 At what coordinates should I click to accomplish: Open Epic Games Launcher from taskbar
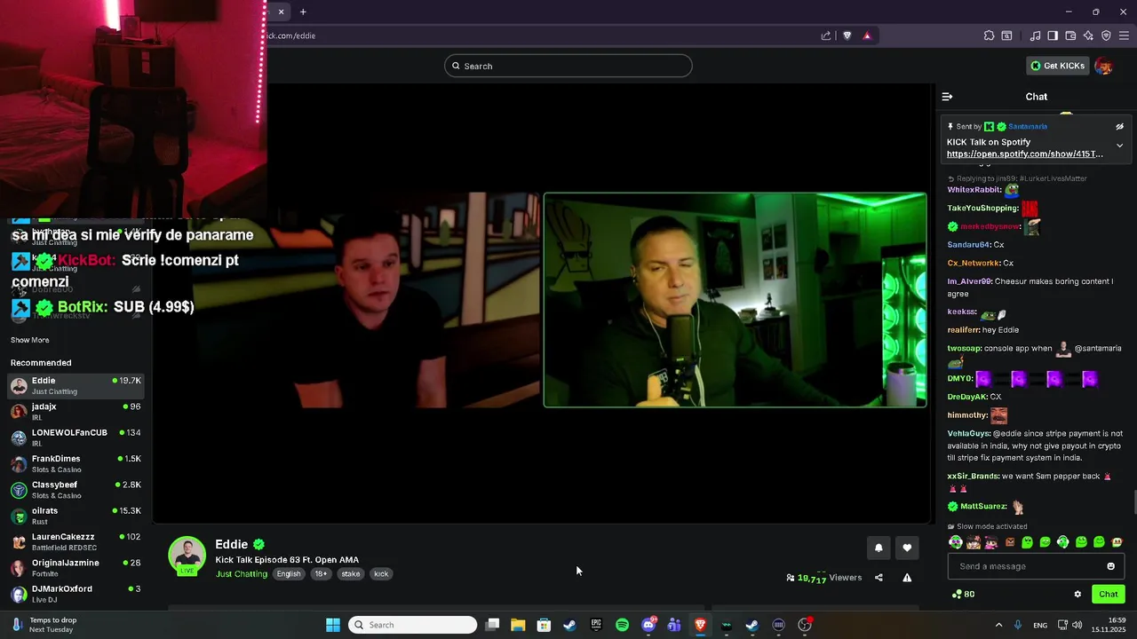coord(596,625)
